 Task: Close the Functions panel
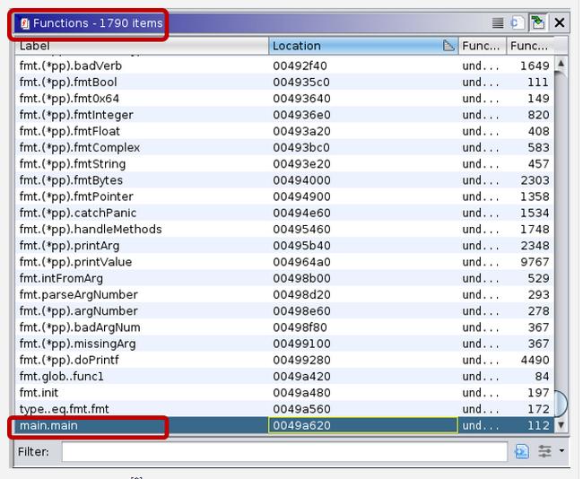(x=560, y=23)
